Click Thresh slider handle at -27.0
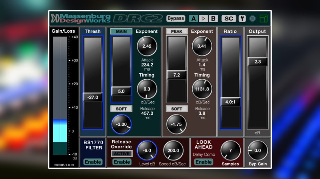This screenshot has height=179, width=320. 93,97
